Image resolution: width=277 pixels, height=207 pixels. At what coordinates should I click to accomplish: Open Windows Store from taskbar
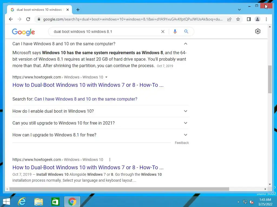click(55, 202)
